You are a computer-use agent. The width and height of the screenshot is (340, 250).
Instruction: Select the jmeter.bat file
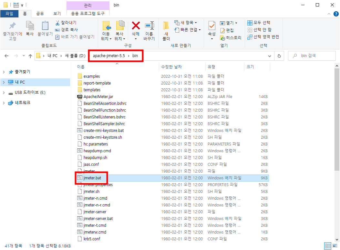coord(92,178)
